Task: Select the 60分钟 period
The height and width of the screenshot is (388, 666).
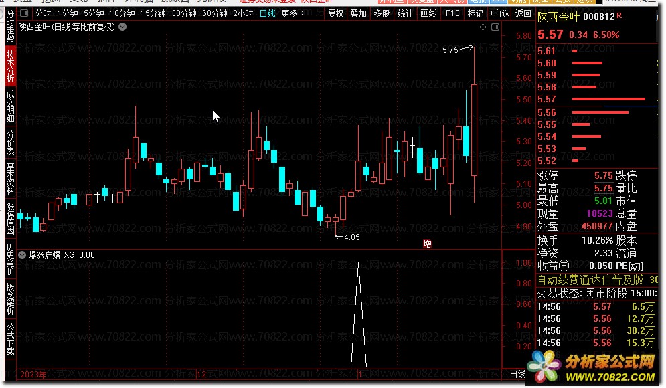Action: click(x=214, y=13)
